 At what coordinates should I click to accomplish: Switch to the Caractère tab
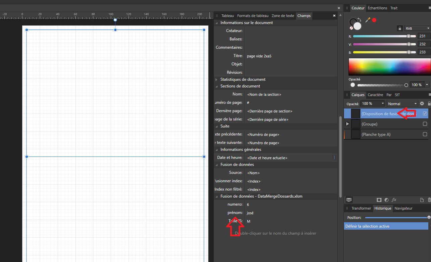[375, 95]
